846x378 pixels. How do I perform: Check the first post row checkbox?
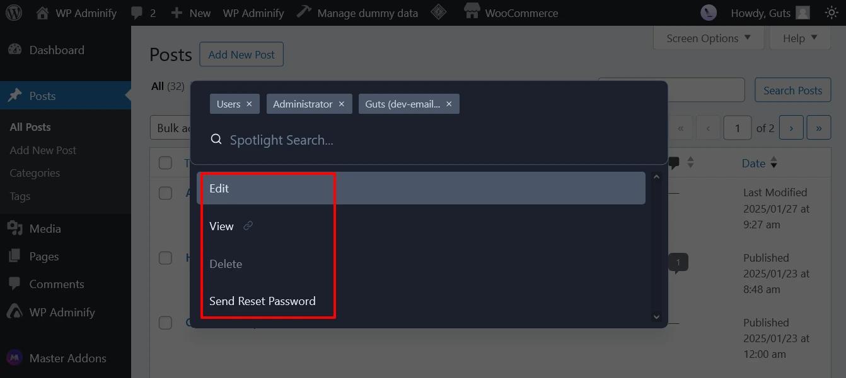(x=165, y=193)
